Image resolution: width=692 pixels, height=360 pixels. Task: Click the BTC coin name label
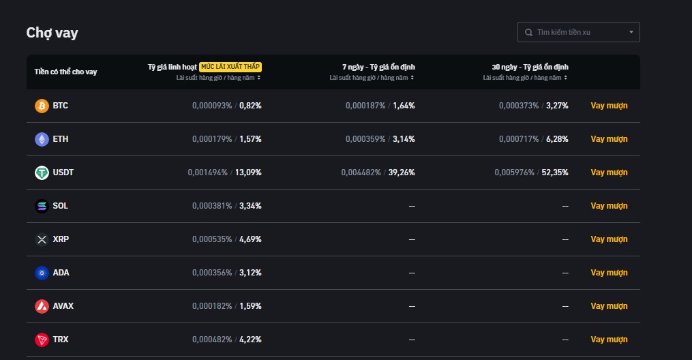coord(61,106)
